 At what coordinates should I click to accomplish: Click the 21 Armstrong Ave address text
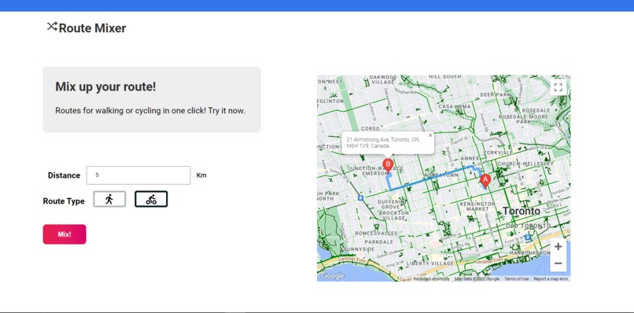[382, 143]
